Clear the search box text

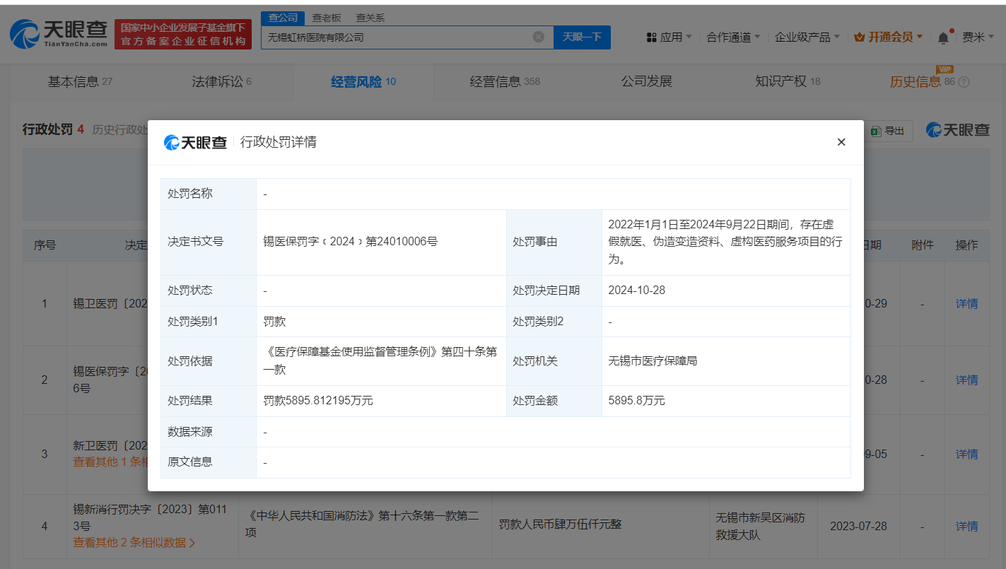pyautogui.click(x=539, y=37)
